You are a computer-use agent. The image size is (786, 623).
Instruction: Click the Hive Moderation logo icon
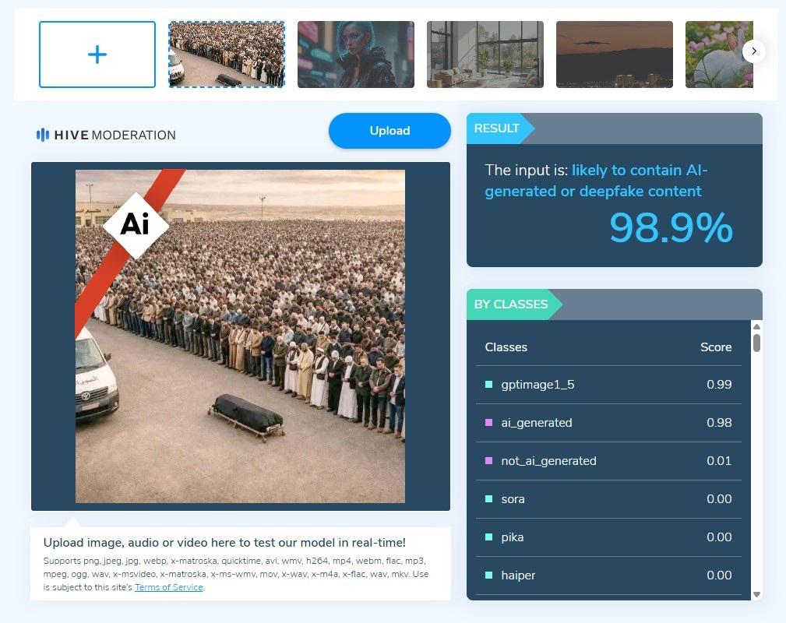pyautogui.click(x=43, y=135)
